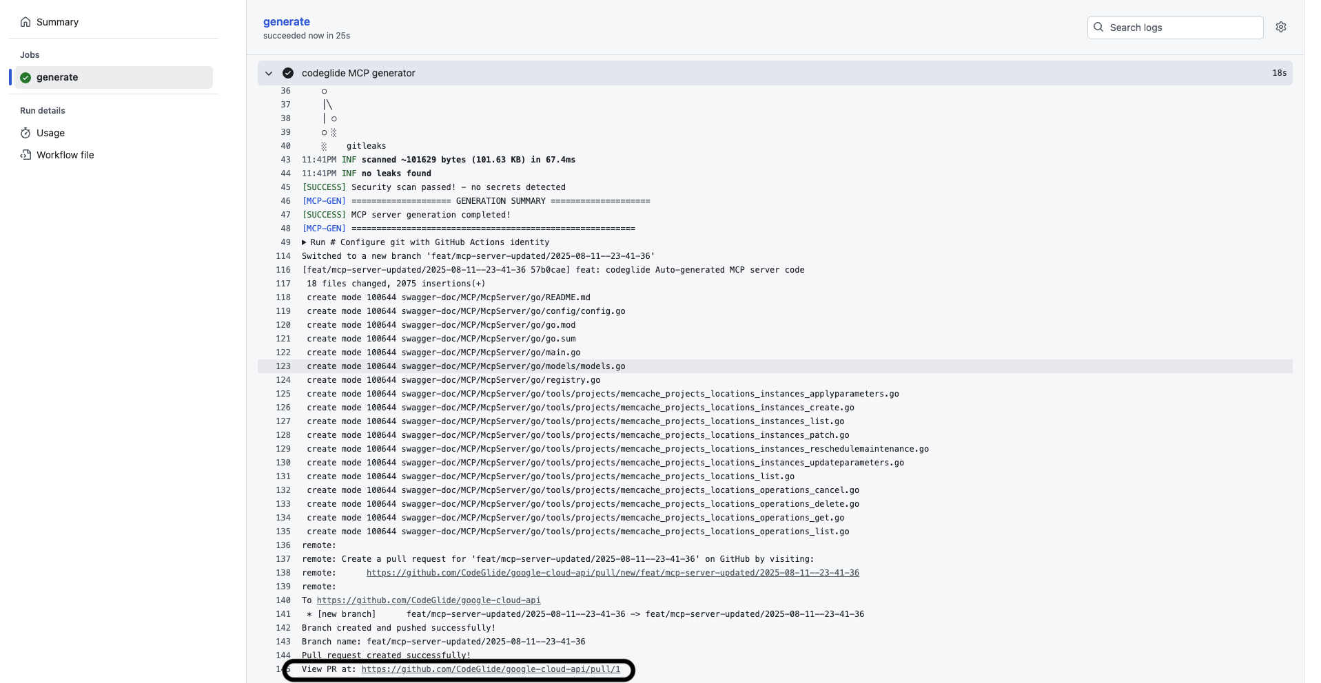Click the operations_cancel.go log line
This screenshot has height=683, width=1321.
click(x=583, y=490)
